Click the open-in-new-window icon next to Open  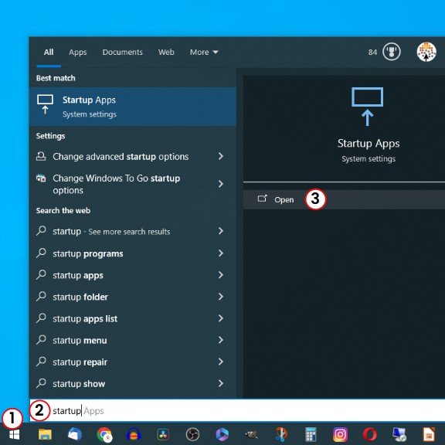tap(262, 199)
